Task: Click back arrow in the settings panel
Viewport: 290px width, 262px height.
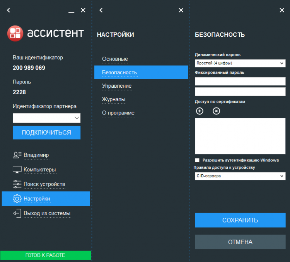Action: click(x=101, y=10)
